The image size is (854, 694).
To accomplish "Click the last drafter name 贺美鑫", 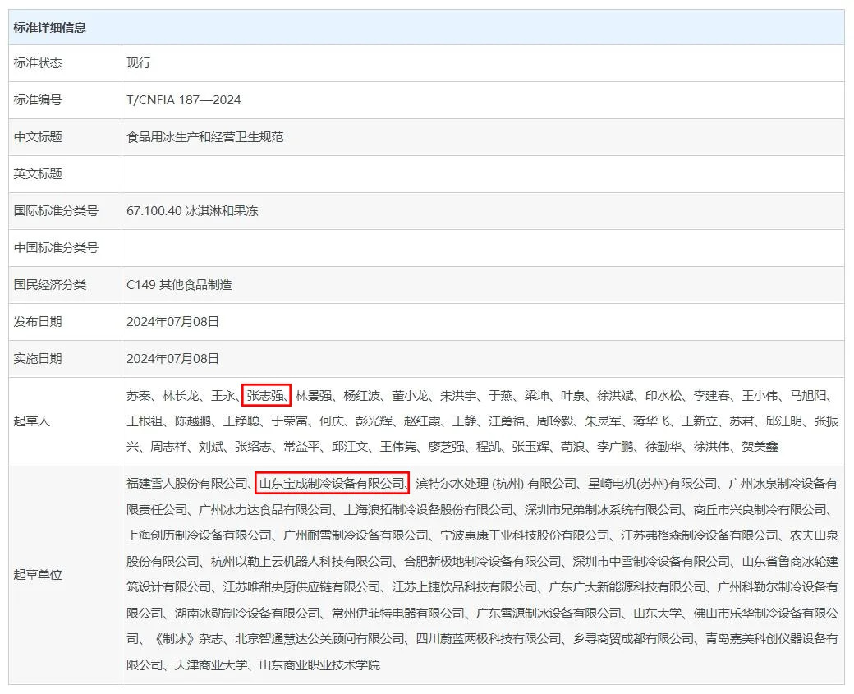I will 760,447.
